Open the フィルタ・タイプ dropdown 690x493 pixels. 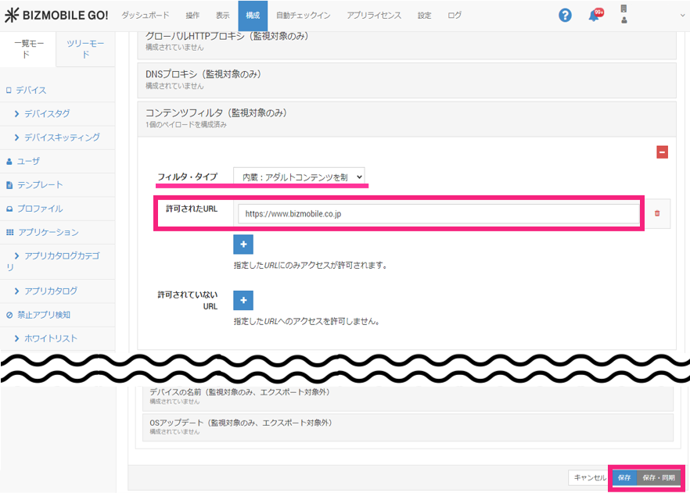click(x=299, y=177)
